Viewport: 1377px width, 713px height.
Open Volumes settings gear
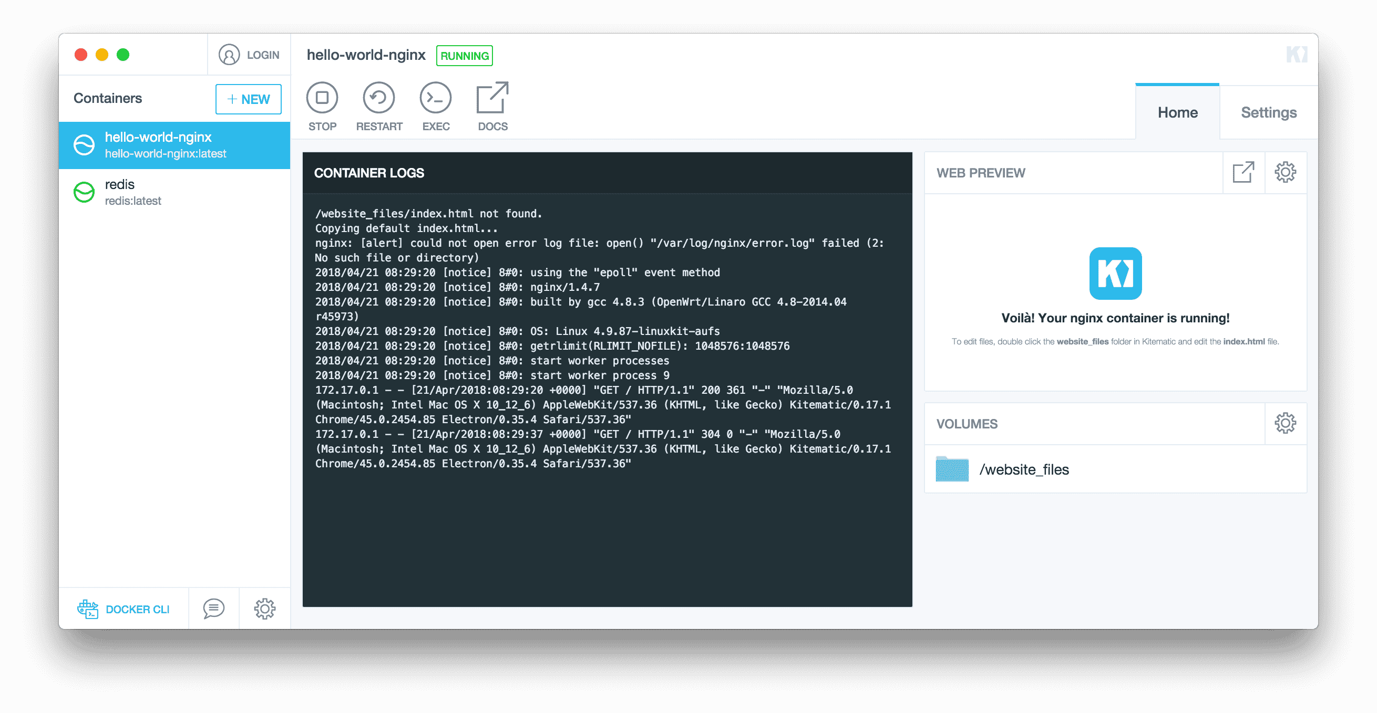1285,424
